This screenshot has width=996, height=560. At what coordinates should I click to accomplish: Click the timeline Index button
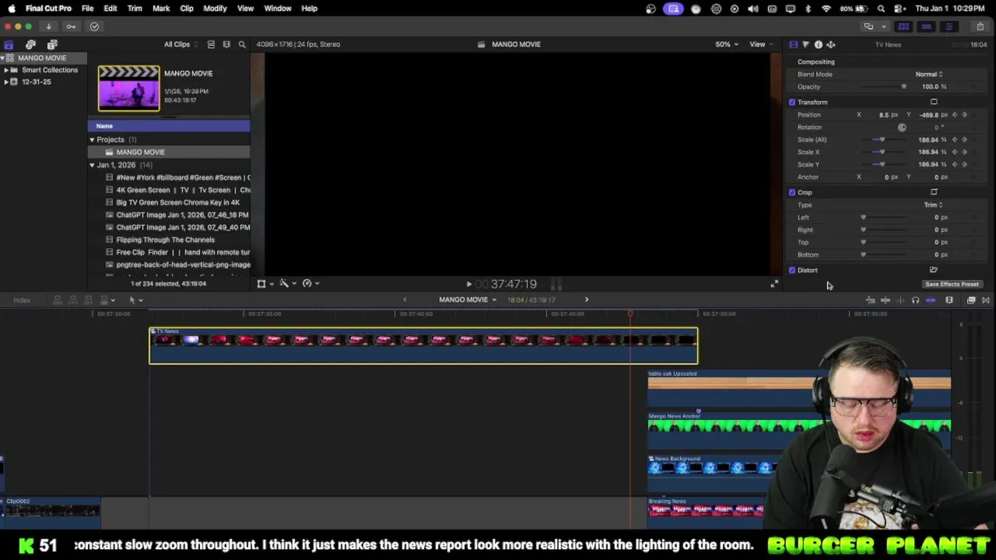[x=22, y=300]
